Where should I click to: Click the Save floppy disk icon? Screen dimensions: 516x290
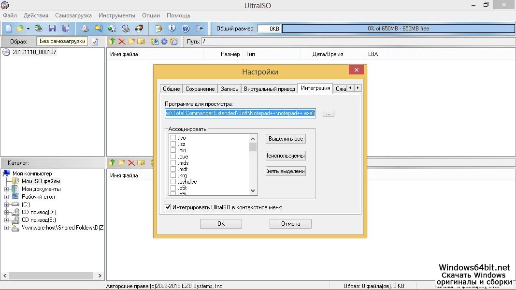click(x=52, y=29)
